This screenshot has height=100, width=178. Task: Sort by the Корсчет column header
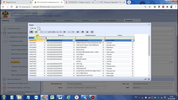click(61, 35)
